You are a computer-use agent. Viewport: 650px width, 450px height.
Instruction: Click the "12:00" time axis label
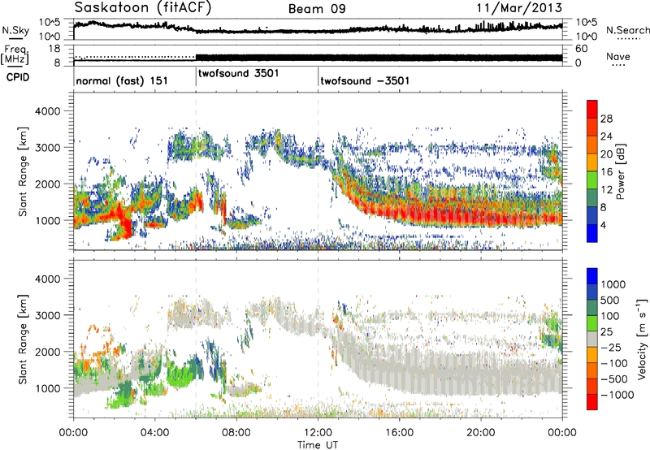(x=318, y=433)
